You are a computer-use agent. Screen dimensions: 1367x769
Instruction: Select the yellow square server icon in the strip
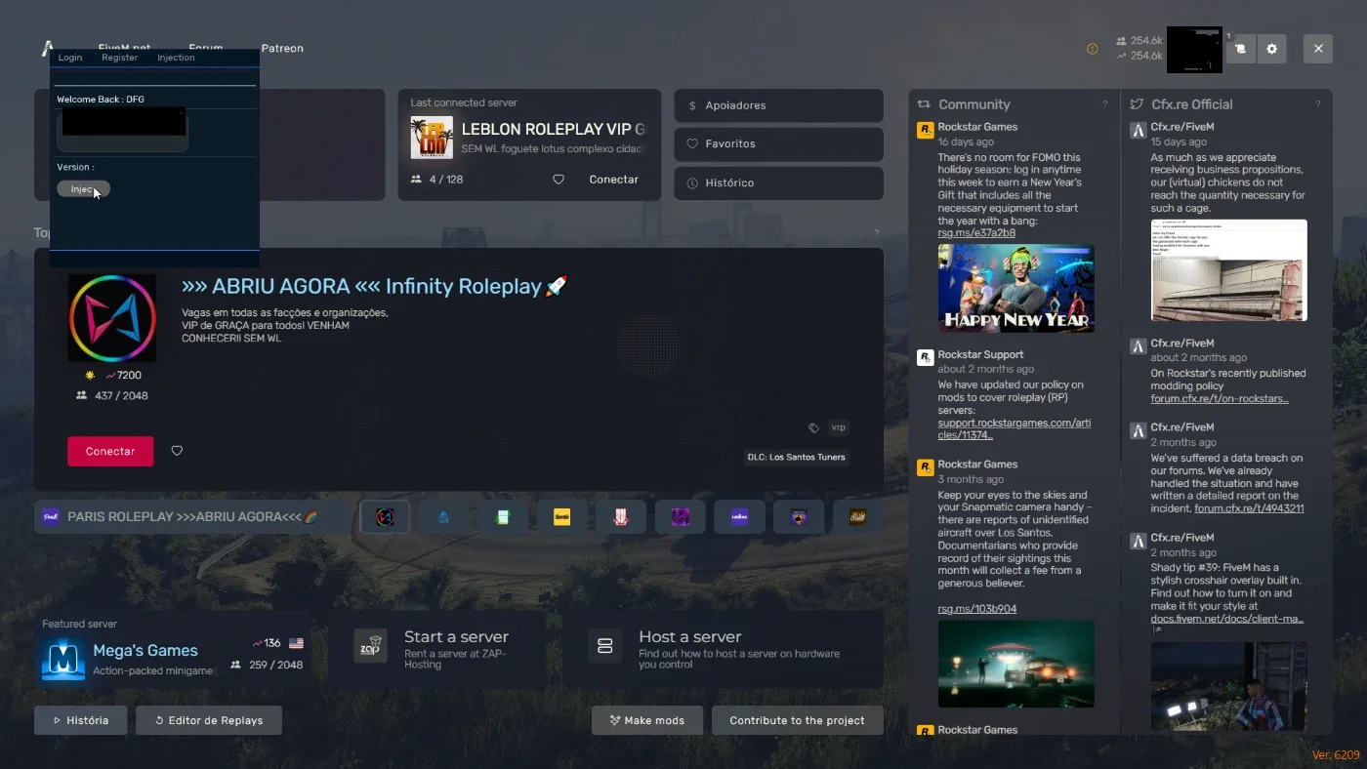click(x=561, y=517)
